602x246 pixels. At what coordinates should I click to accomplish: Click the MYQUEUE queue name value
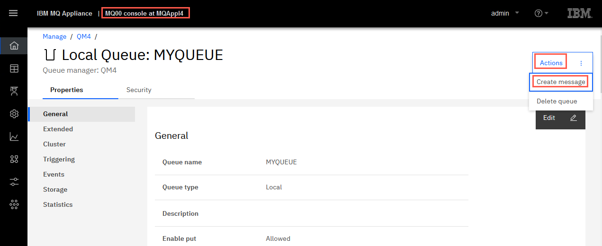tap(281, 162)
